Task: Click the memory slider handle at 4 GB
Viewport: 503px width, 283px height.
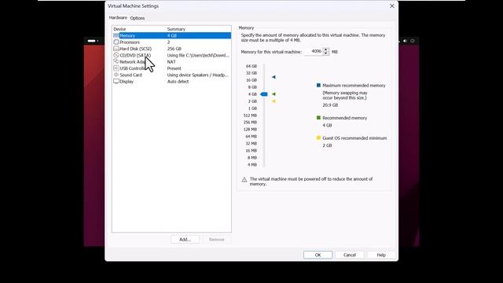Action: tap(264, 94)
